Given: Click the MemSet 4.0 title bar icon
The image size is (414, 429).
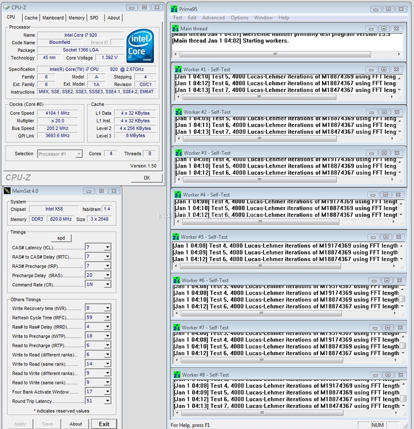Looking at the screenshot, I should click(7, 190).
